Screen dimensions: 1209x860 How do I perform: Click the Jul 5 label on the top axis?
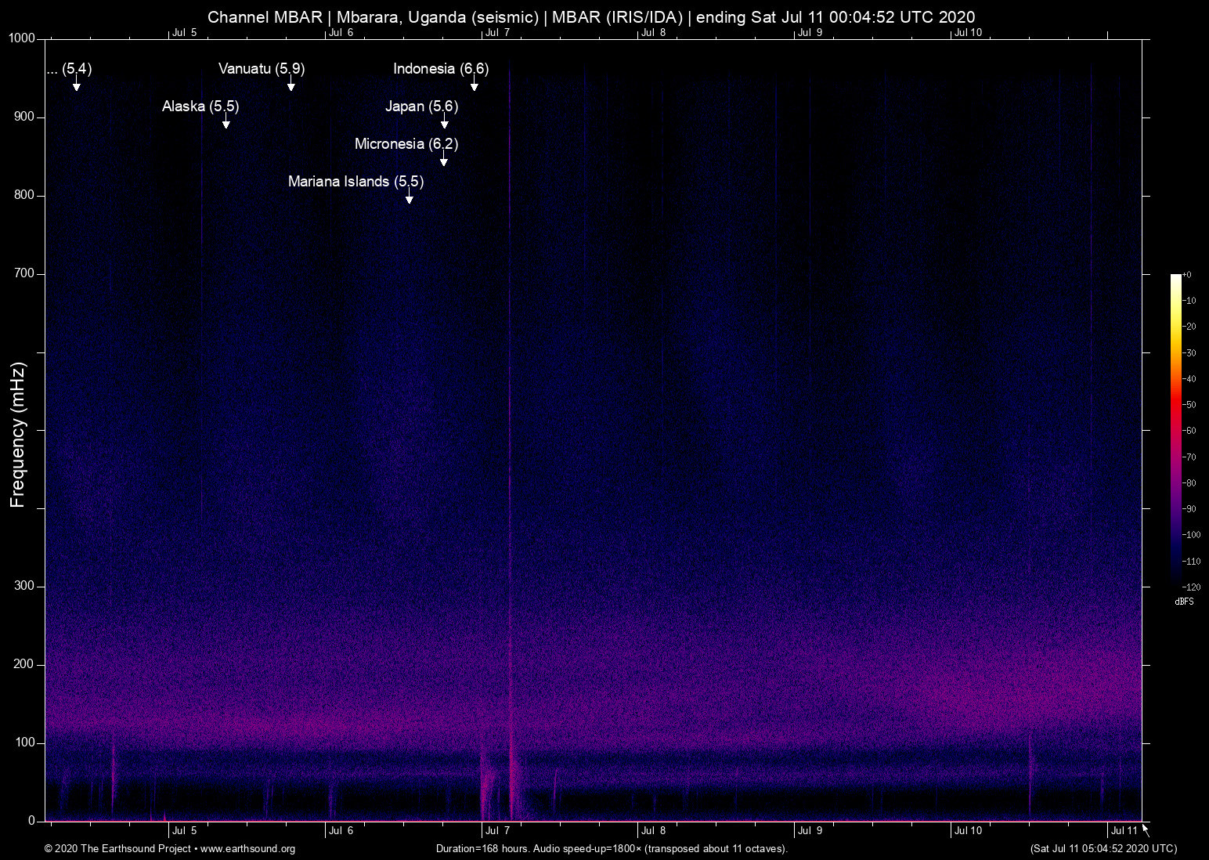(184, 32)
